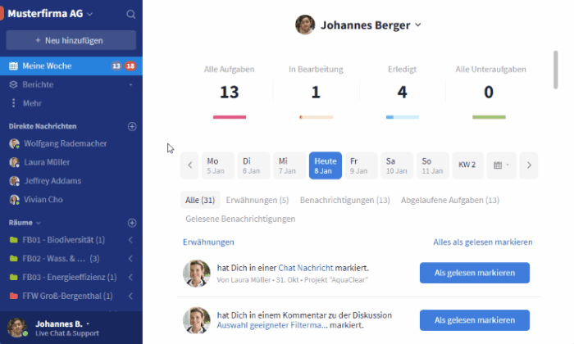Switch to Abgelaufene Aufgaben (13) tab
The width and height of the screenshot is (574, 344).
click(450, 200)
